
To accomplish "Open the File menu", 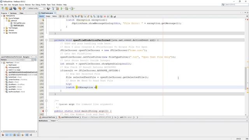I will pyautogui.click(x=2, y=5).
